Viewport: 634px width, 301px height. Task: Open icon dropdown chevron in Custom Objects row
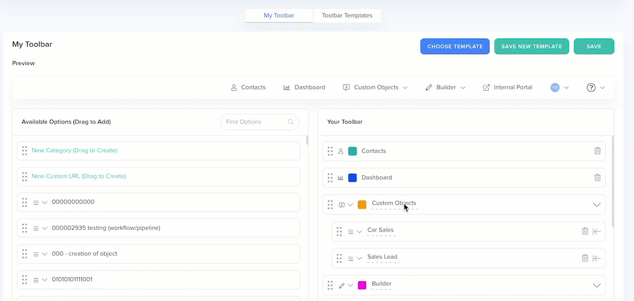(350, 205)
